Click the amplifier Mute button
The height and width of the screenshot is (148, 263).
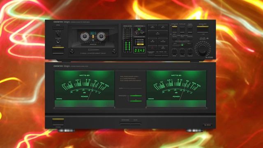[136, 124]
